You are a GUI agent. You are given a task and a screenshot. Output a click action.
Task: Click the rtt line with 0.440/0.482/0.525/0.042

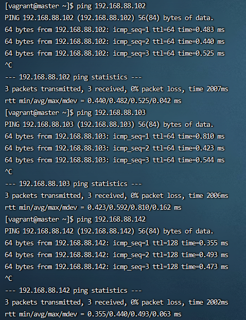tap(93, 101)
